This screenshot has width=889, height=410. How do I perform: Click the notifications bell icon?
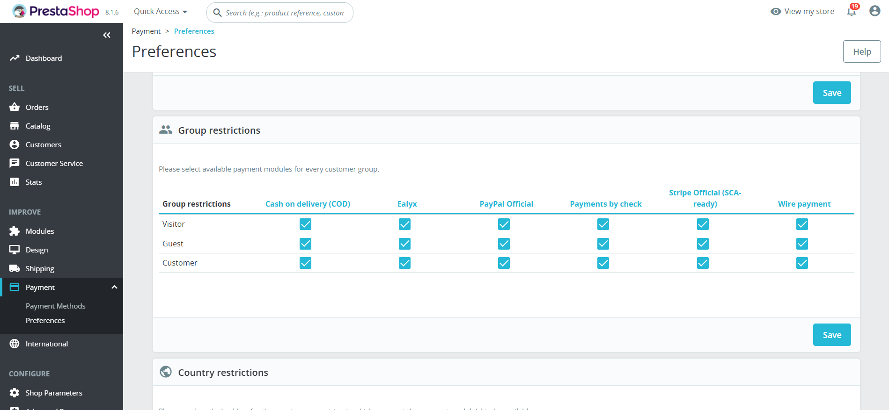[x=851, y=12]
